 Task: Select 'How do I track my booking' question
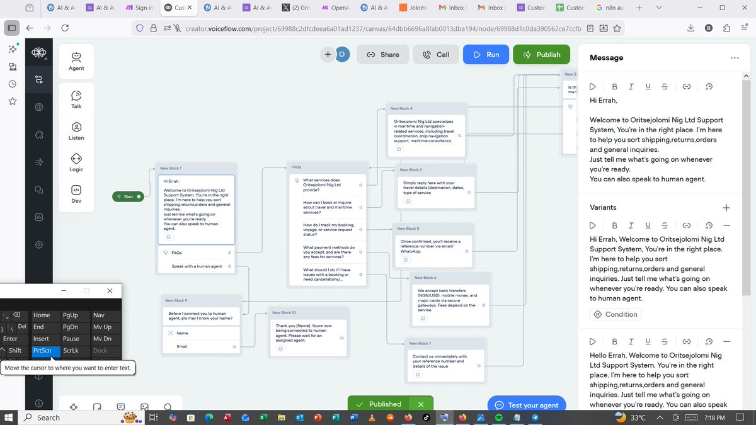[x=328, y=230]
